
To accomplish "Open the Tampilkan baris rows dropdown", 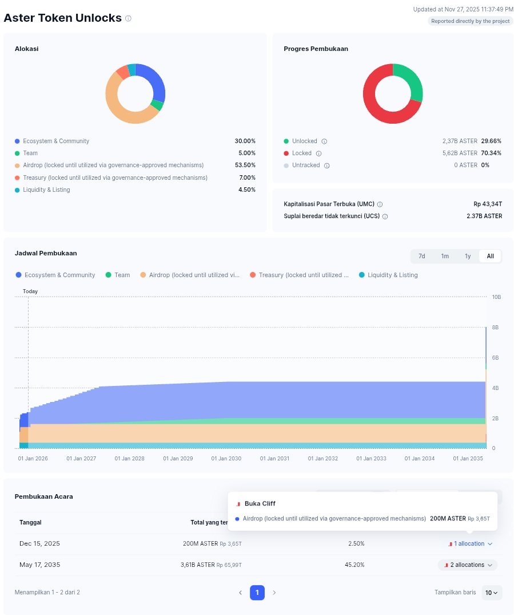I will click(x=491, y=593).
